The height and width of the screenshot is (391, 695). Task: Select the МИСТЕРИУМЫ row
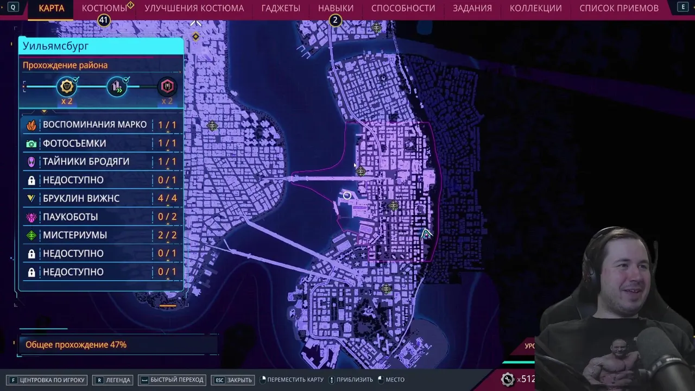click(102, 236)
